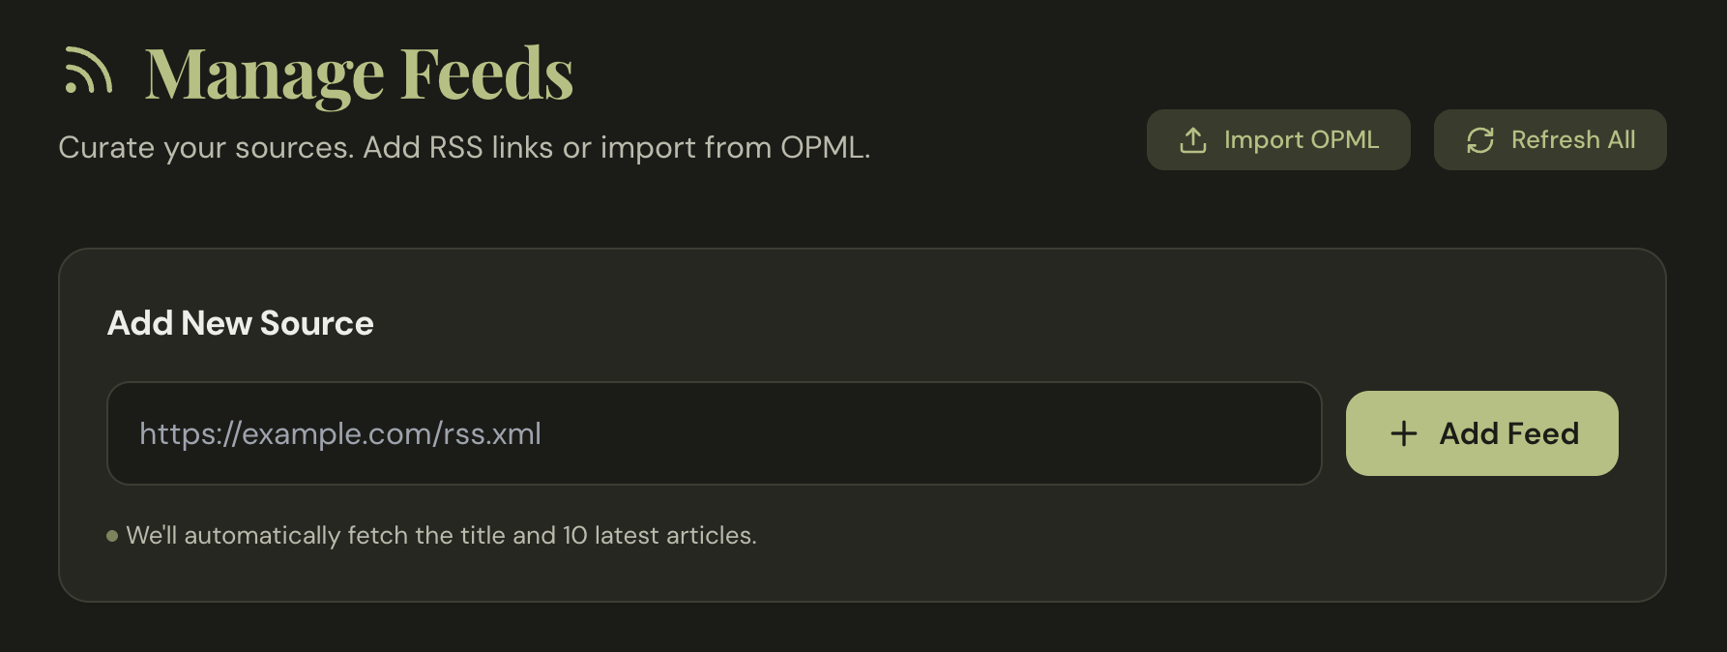Click the Refresh All label text
Screen dimensions: 1727x652
click(x=1573, y=139)
